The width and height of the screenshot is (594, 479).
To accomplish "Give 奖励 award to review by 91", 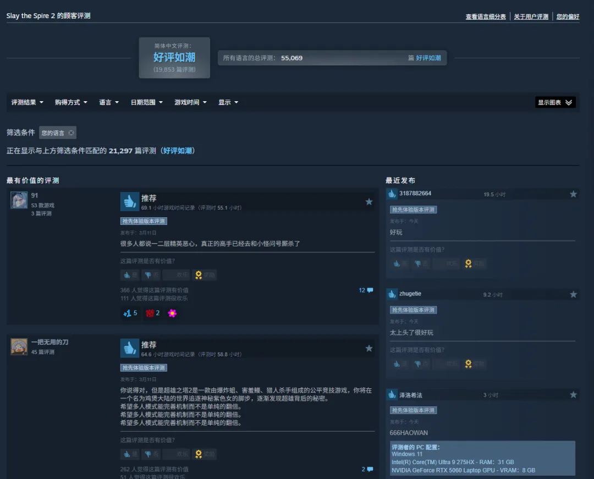I will point(205,275).
